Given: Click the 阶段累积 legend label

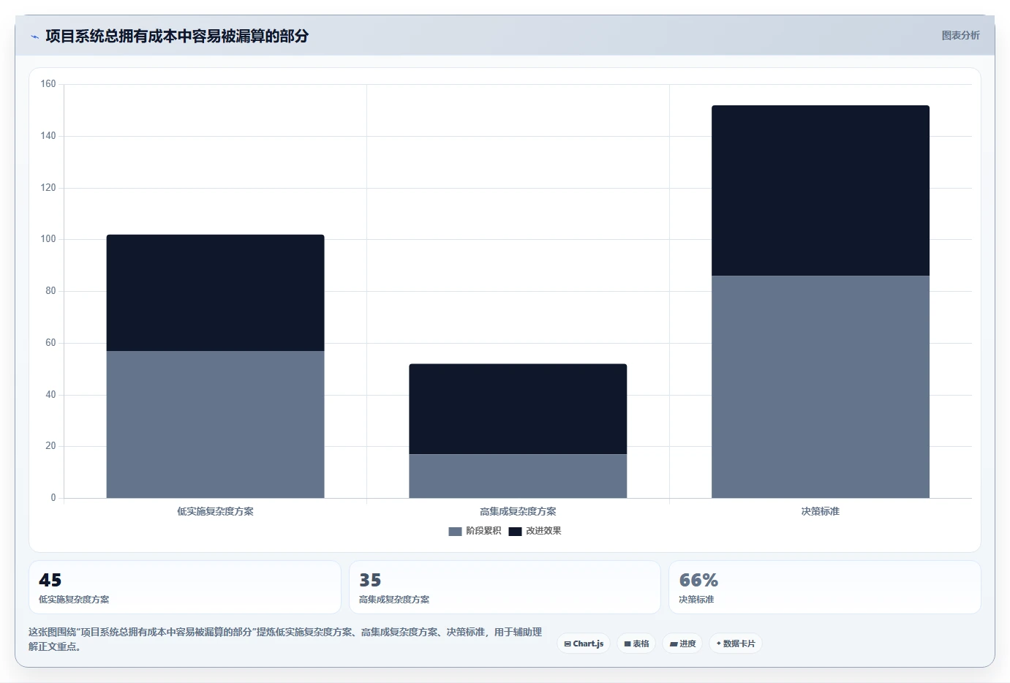Looking at the screenshot, I should (483, 531).
